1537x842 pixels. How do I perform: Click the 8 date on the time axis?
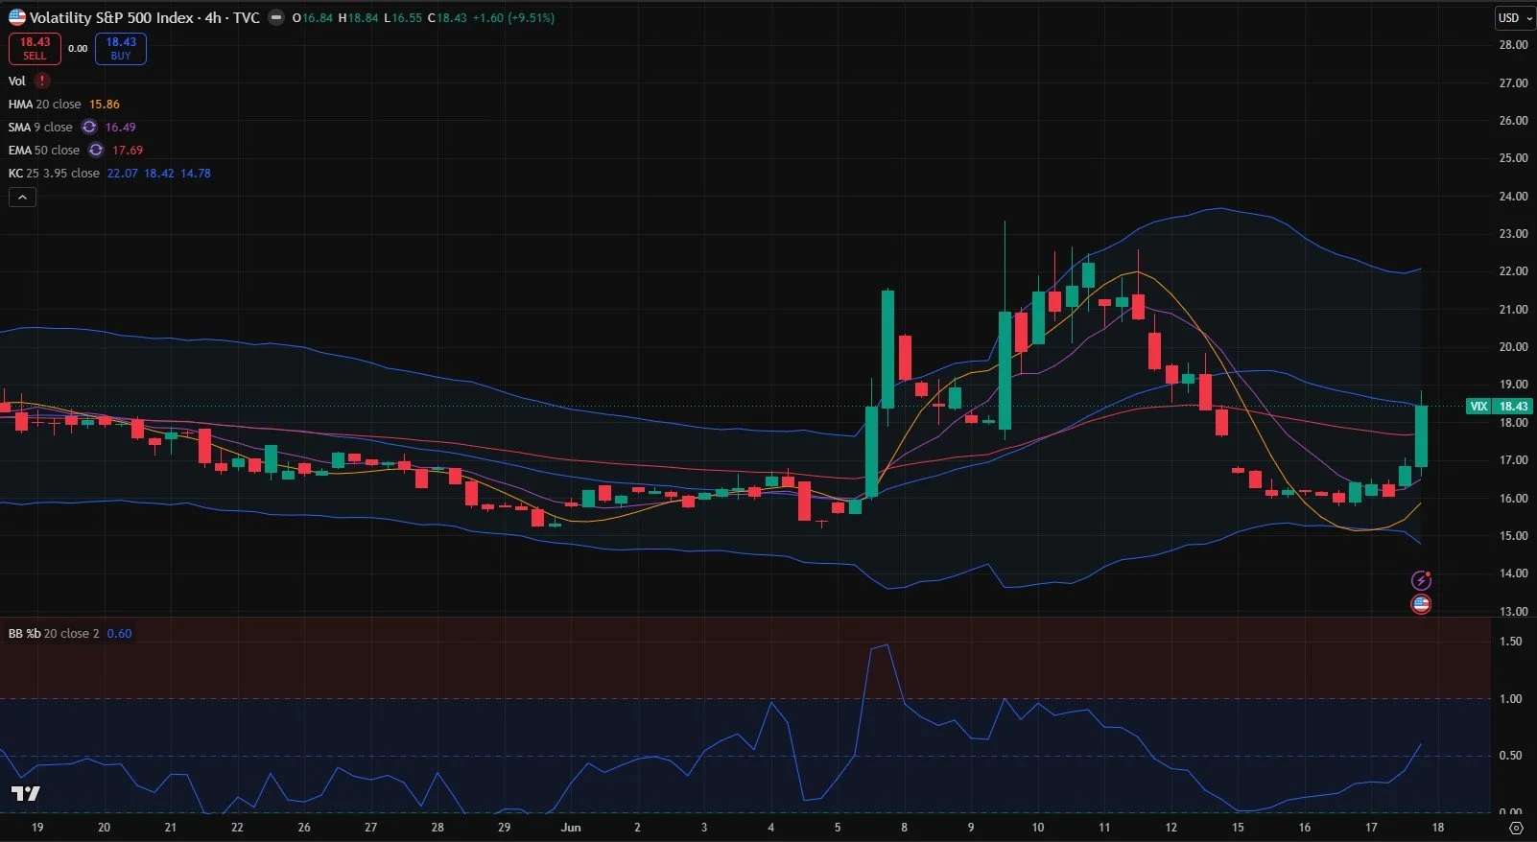click(x=904, y=827)
